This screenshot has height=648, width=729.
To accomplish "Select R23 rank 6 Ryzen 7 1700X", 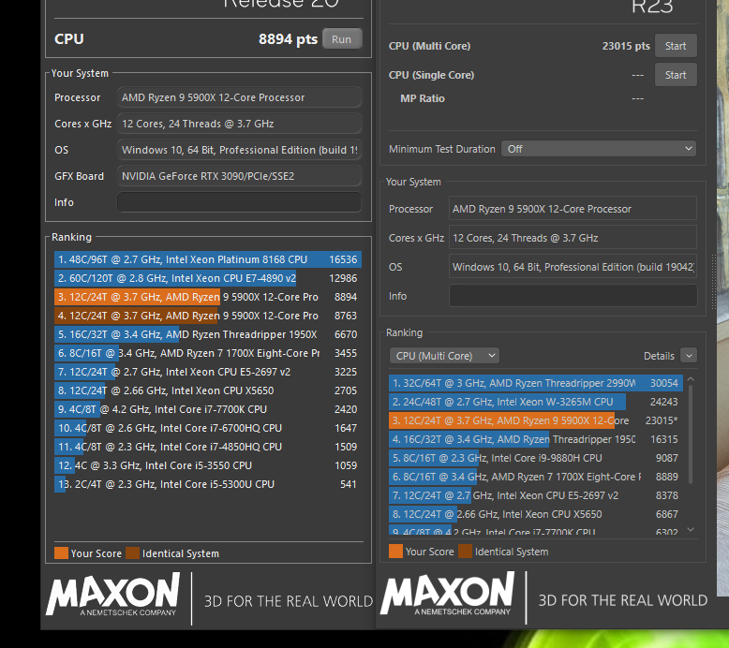I will tap(536, 477).
